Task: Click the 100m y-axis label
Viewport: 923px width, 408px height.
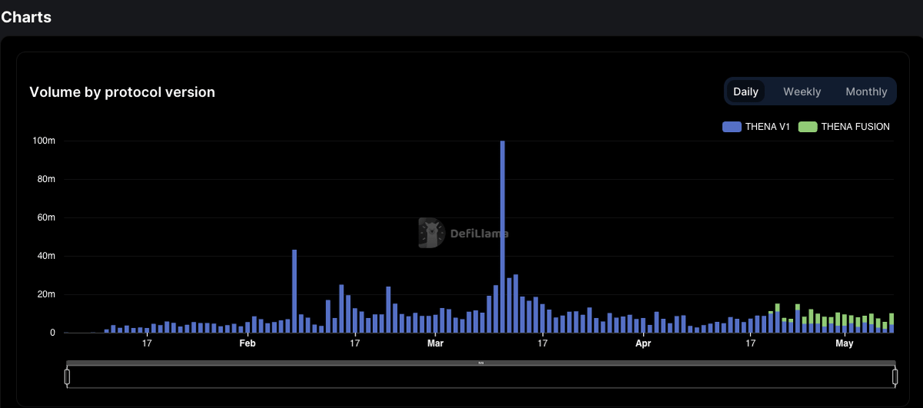Action: tap(42, 141)
